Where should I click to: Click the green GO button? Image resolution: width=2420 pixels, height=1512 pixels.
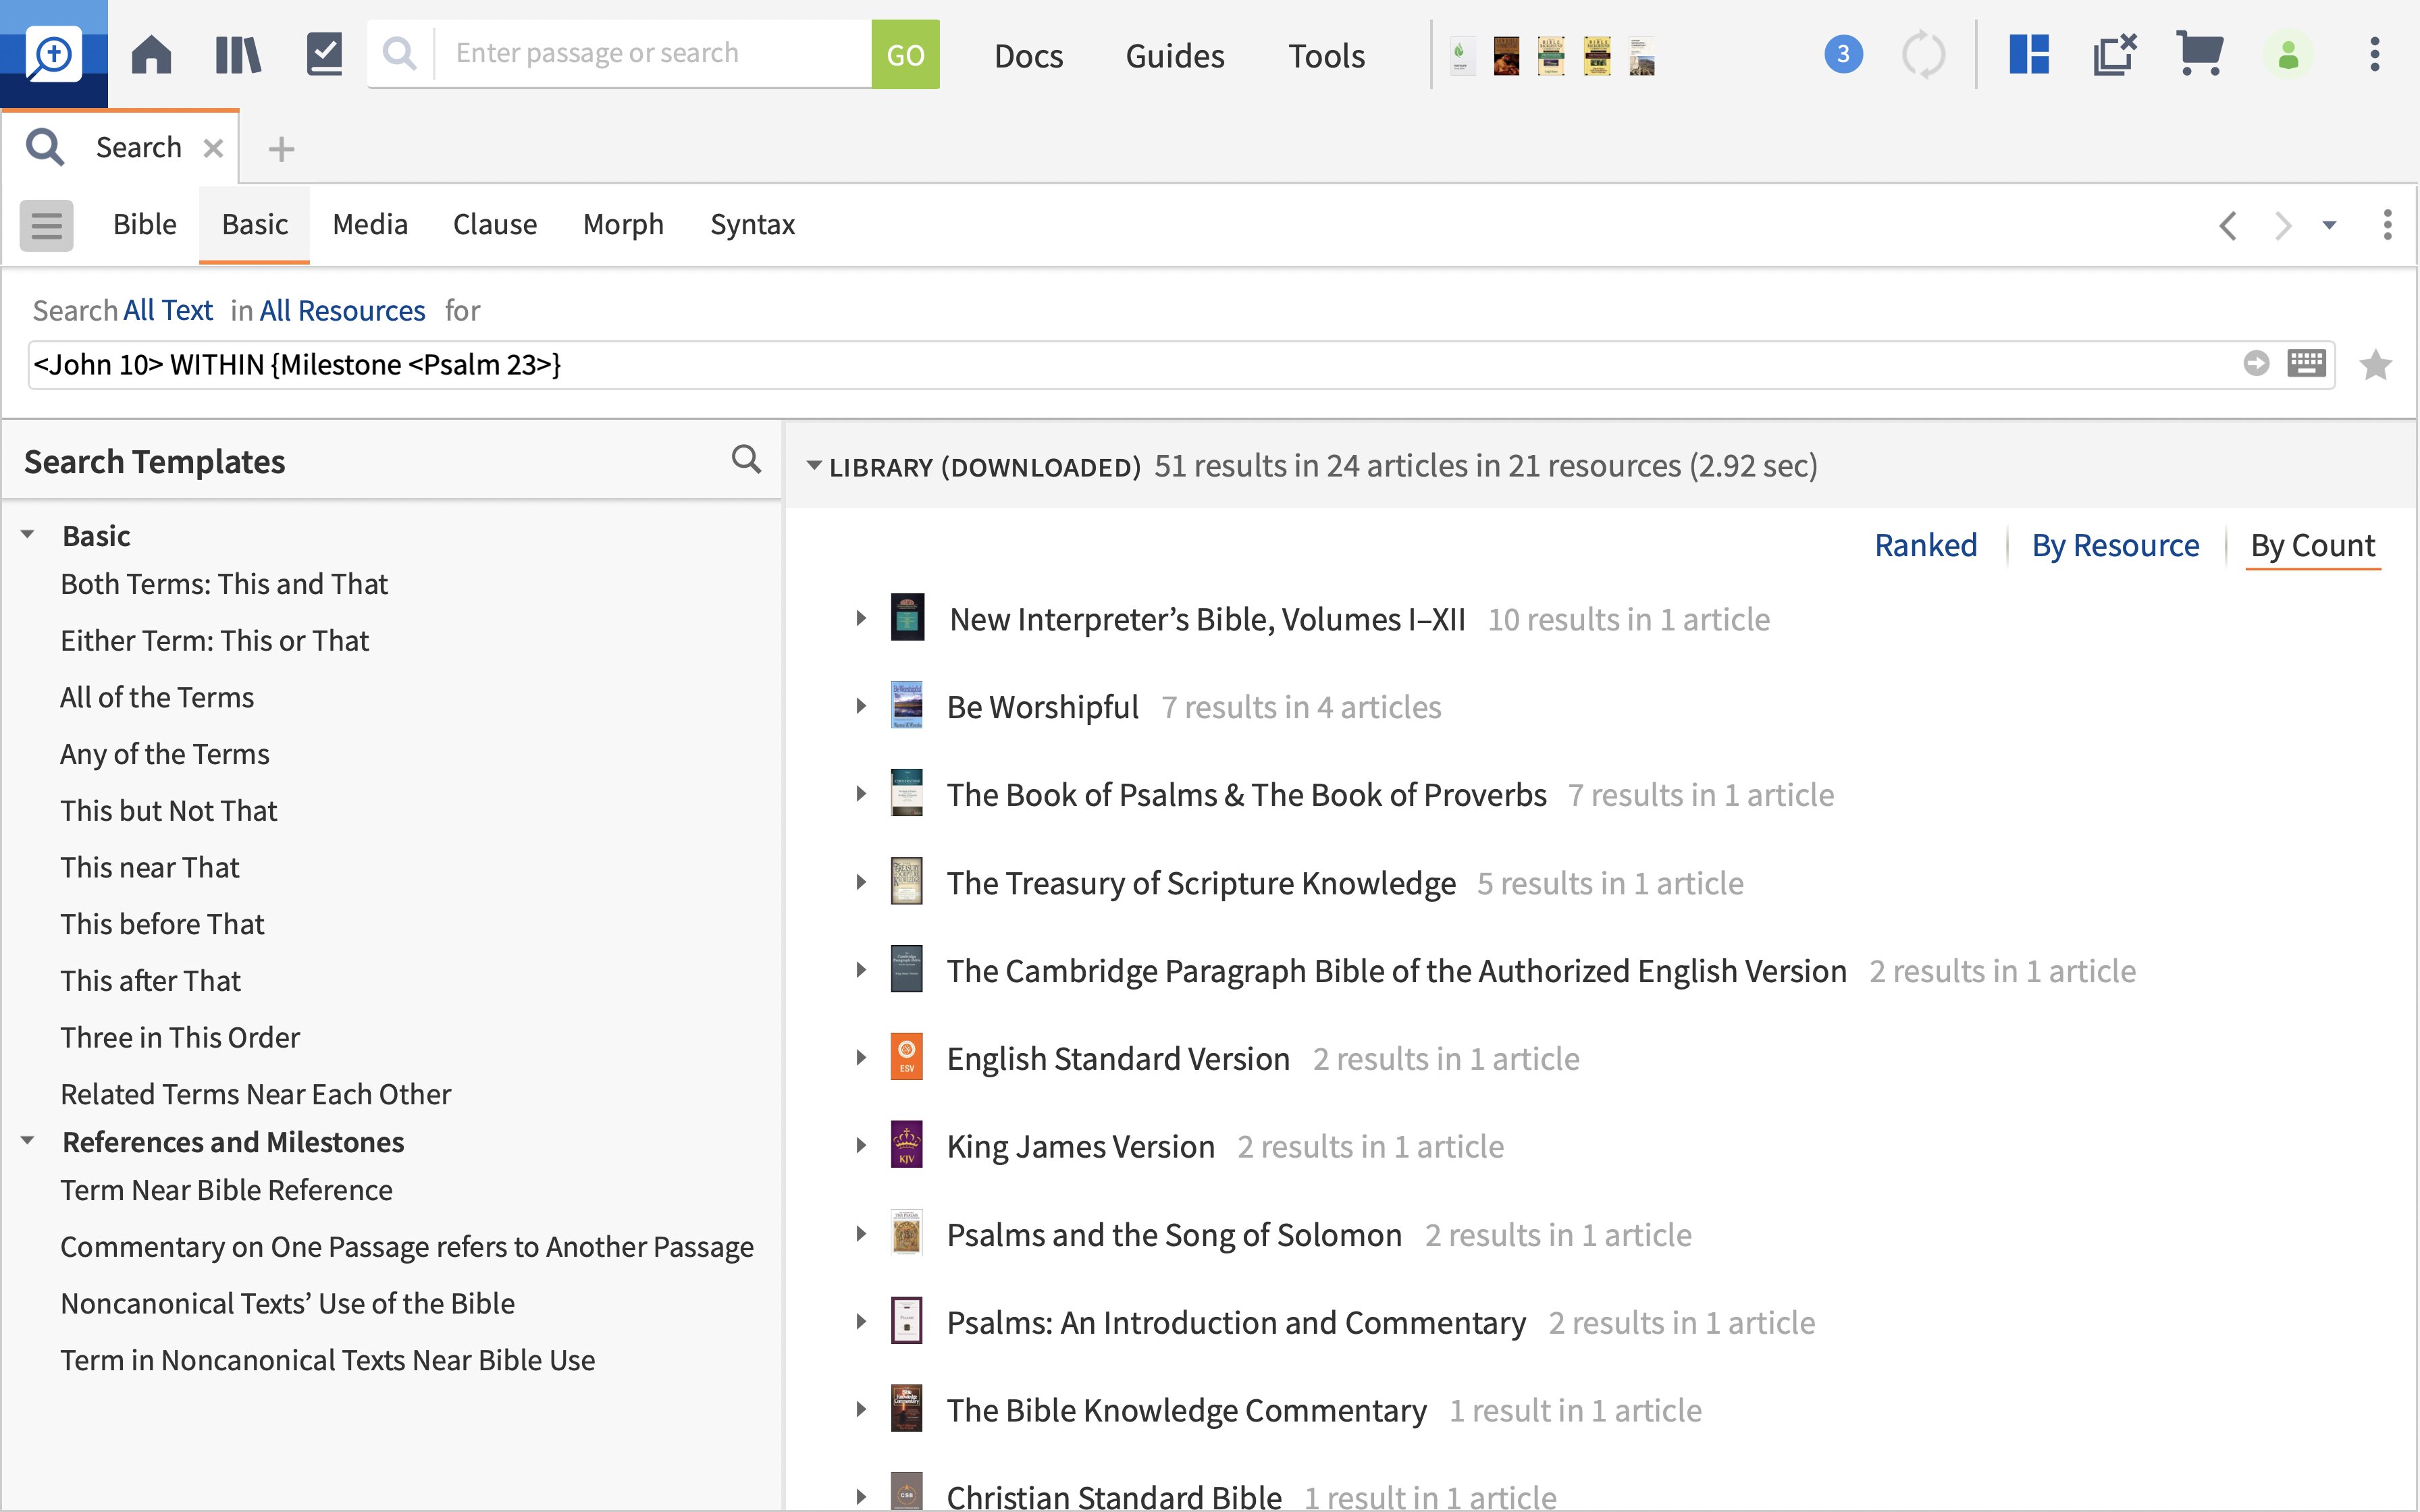coord(905,54)
